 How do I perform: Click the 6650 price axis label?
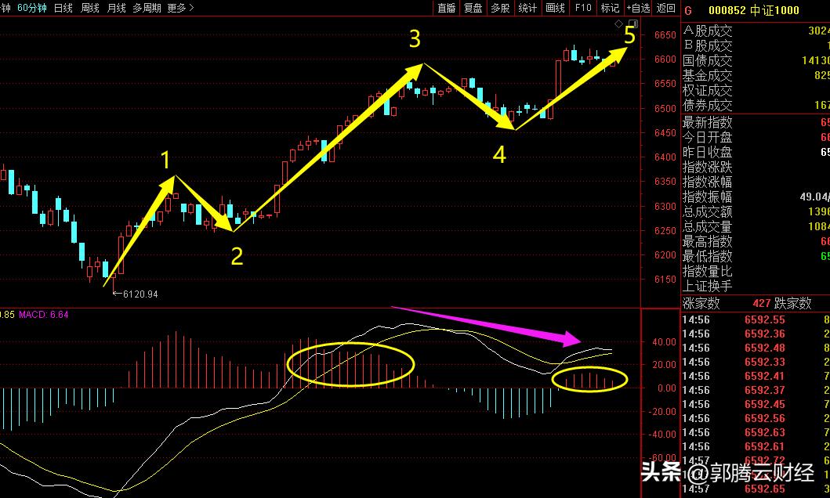pos(665,35)
